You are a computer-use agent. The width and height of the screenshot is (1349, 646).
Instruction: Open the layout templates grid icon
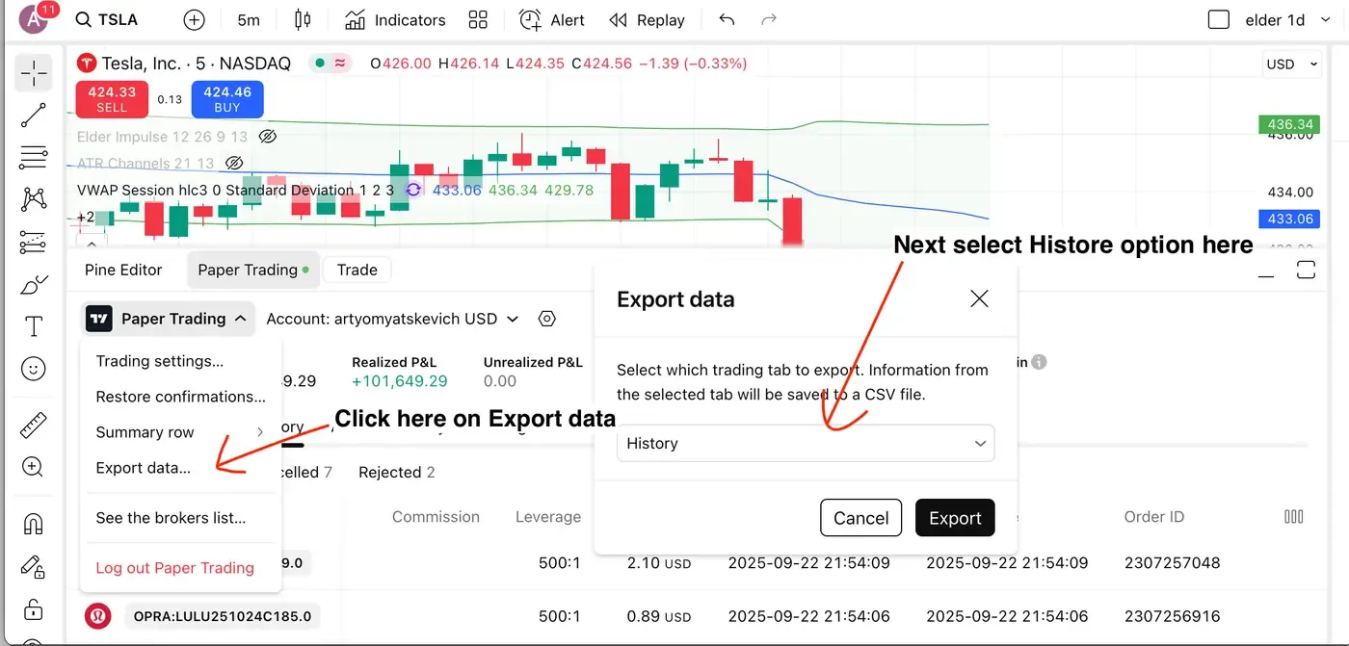click(x=478, y=20)
